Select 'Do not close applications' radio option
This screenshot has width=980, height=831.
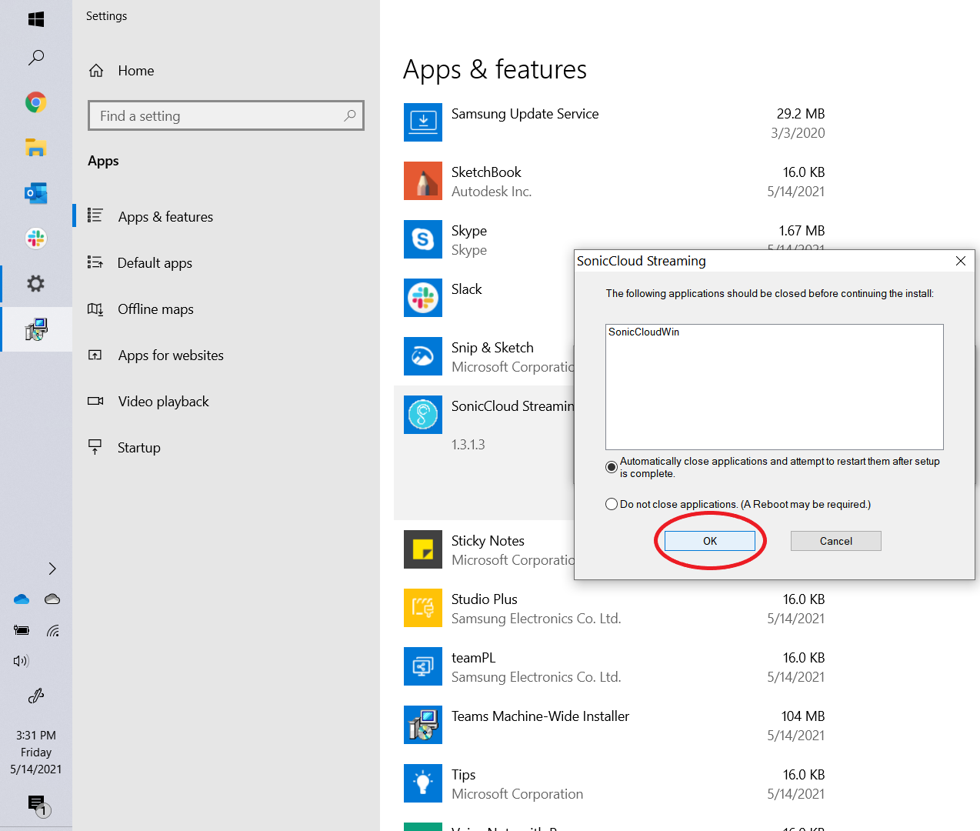[x=612, y=504]
